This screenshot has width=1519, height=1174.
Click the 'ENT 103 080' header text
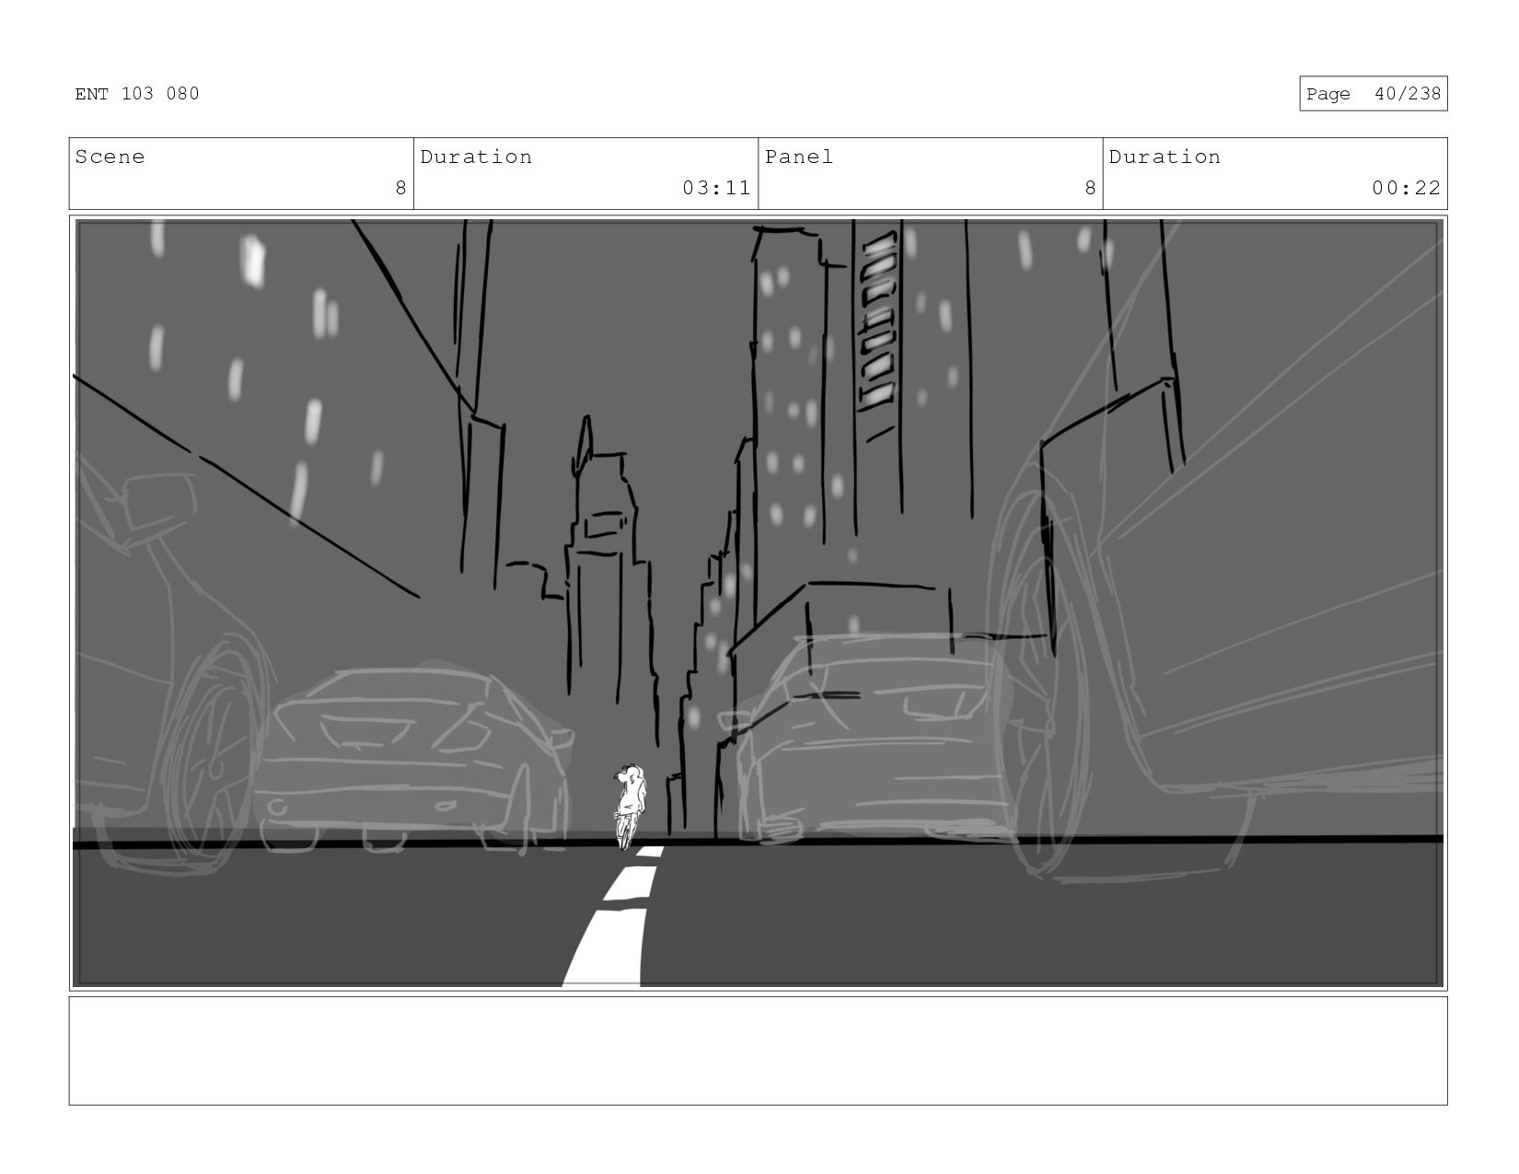pyautogui.click(x=137, y=94)
